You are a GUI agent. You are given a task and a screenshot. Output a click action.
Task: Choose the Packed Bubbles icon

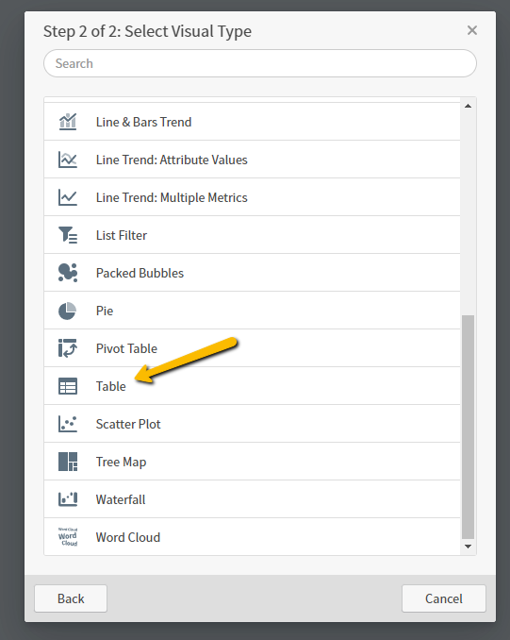pyautogui.click(x=68, y=273)
